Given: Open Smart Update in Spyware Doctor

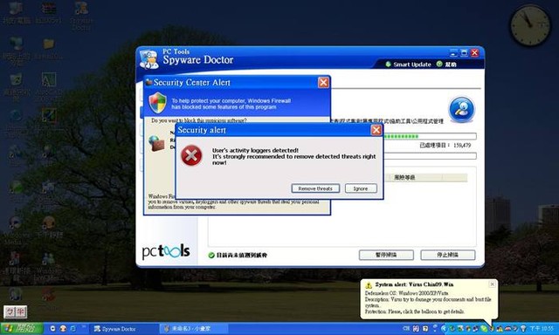Looking at the screenshot, I should pyautogui.click(x=408, y=65).
